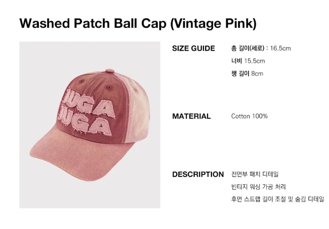Viewport: 329px width, 229px height.
Task: Click the 전면부 패치 디테일 line
Action: click(x=255, y=174)
